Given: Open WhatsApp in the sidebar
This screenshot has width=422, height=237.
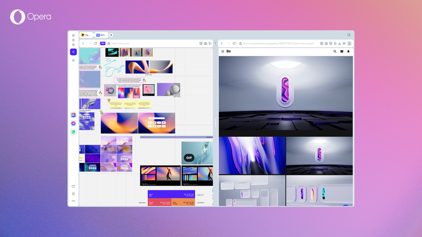Looking at the screenshot, I should [x=73, y=132].
